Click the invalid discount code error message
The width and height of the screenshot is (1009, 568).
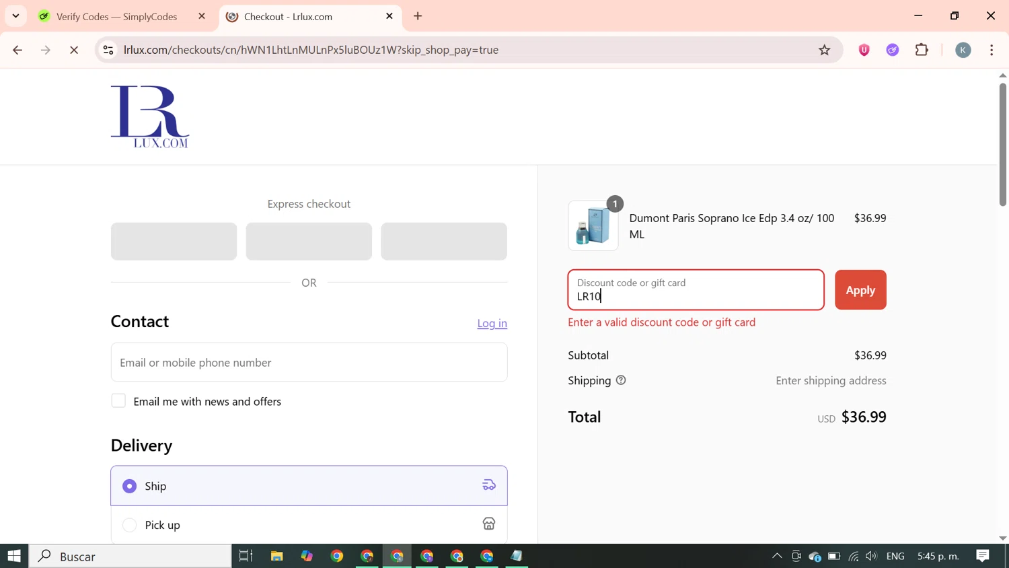click(x=662, y=322)
